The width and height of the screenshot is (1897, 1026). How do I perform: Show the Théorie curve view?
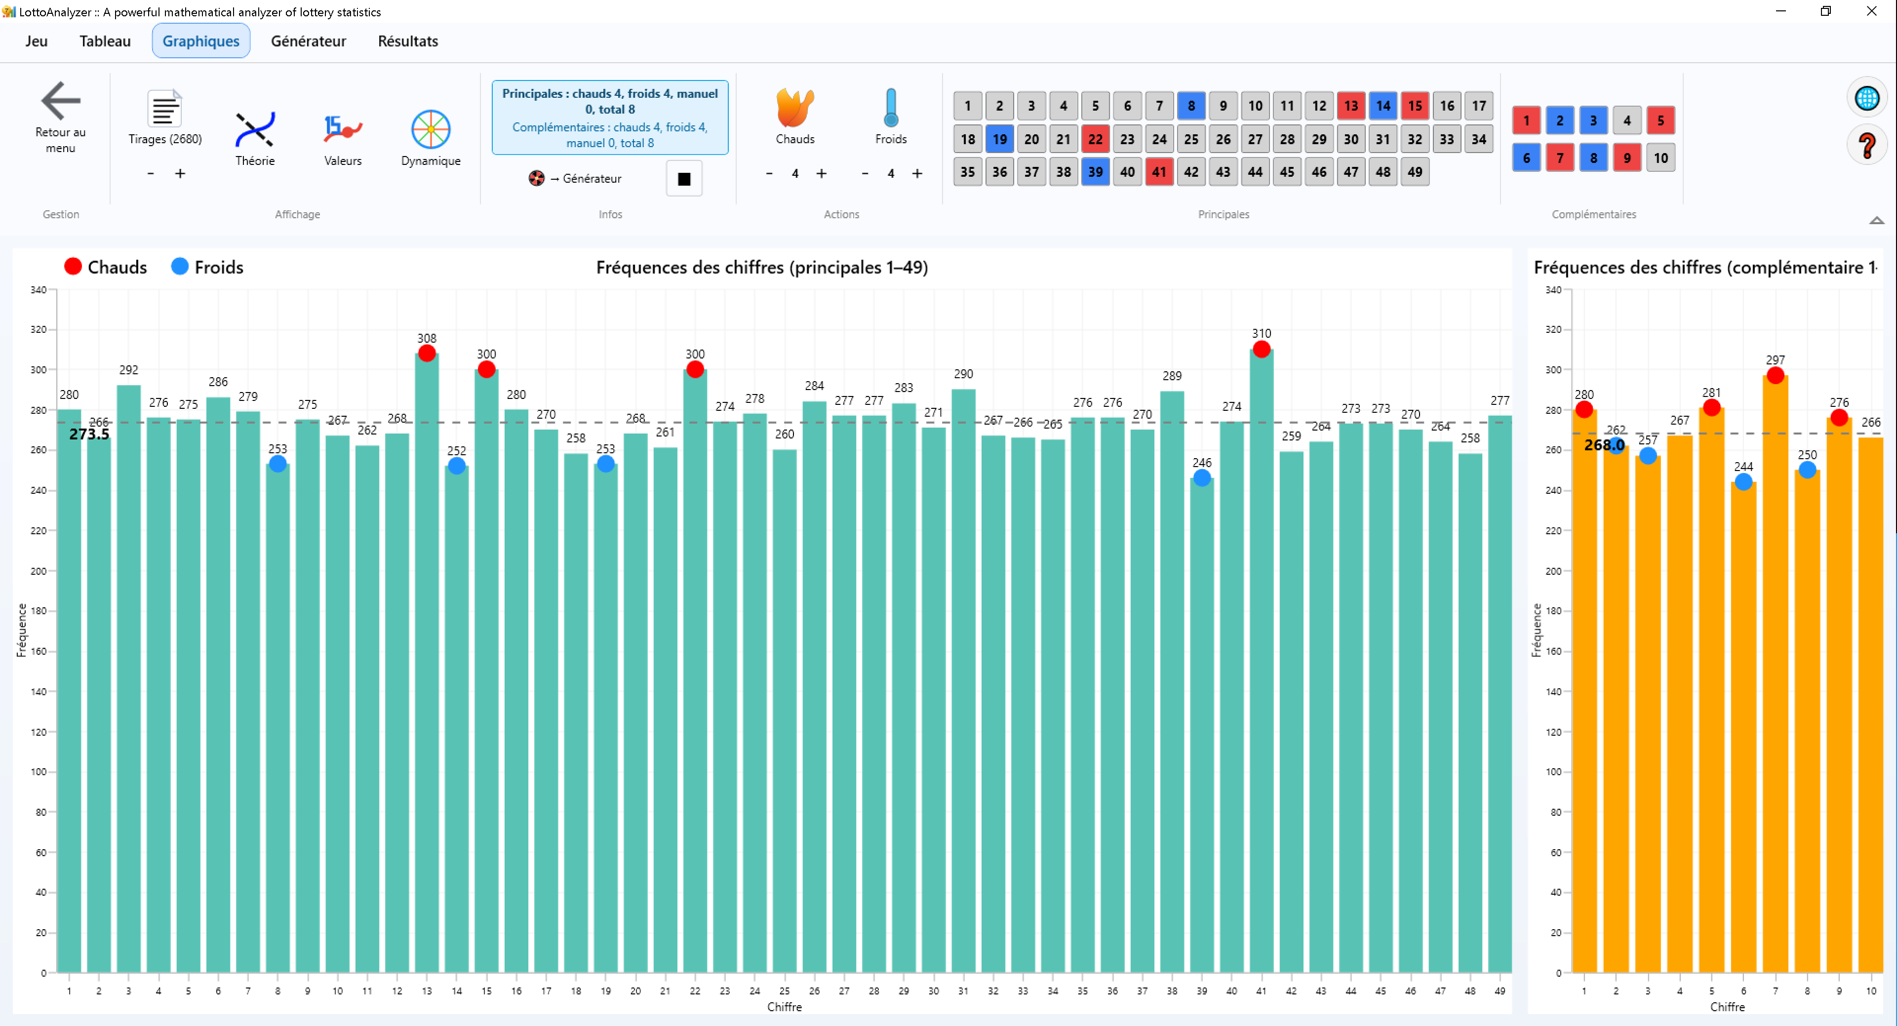click(x=254, y=130)
